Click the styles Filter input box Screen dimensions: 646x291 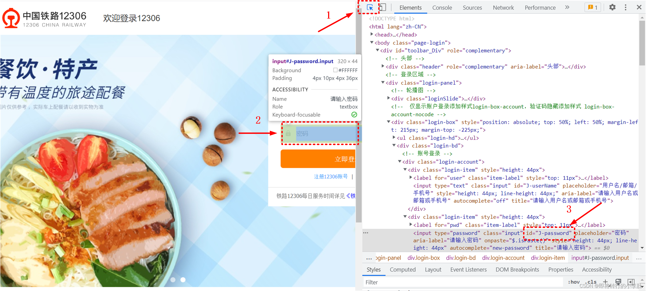coord(463,282)
